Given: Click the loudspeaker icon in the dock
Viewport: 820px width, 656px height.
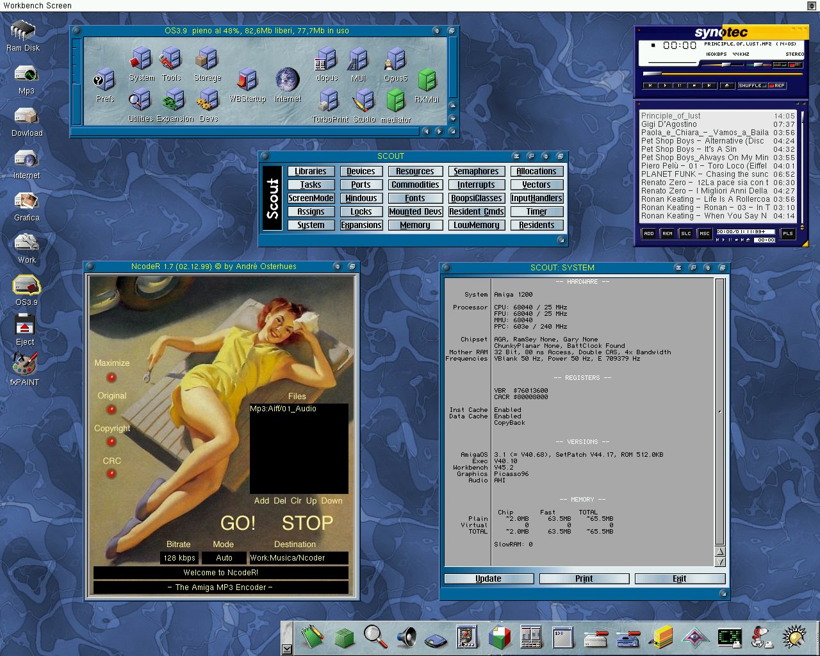Looking at the screenshot, I should (x=406, y=637).
